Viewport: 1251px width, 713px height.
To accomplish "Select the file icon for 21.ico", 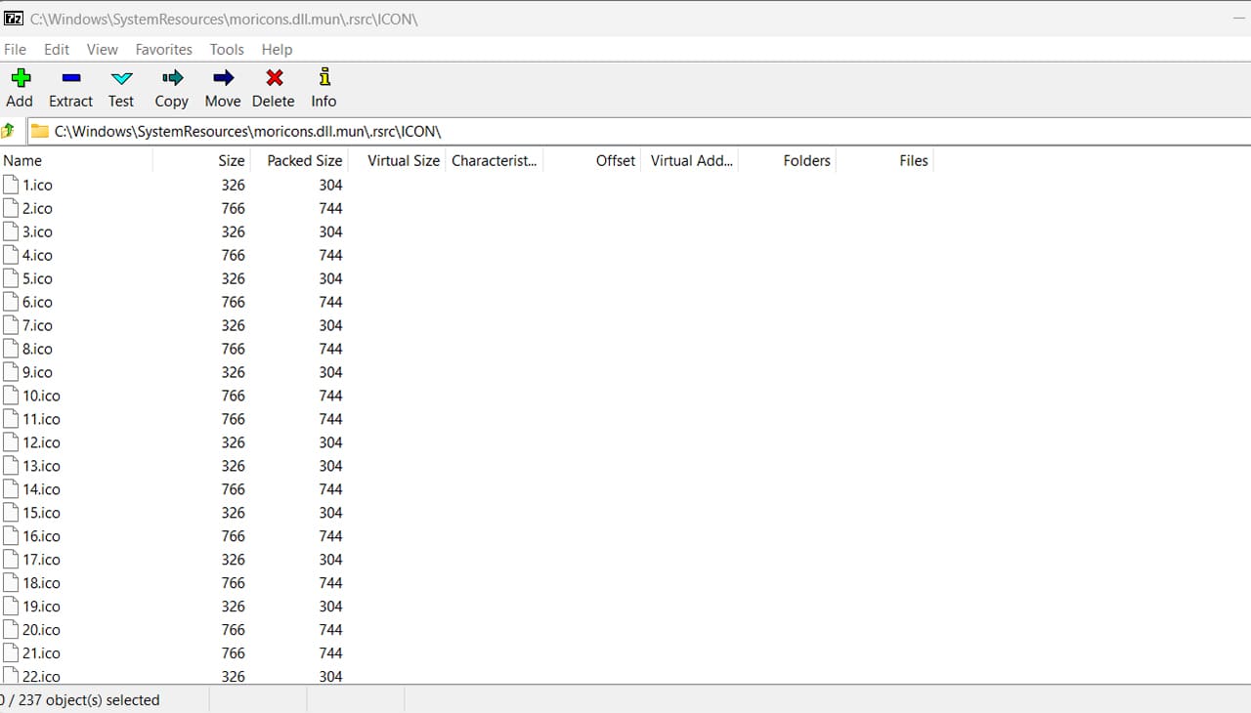I will (11, 653).
